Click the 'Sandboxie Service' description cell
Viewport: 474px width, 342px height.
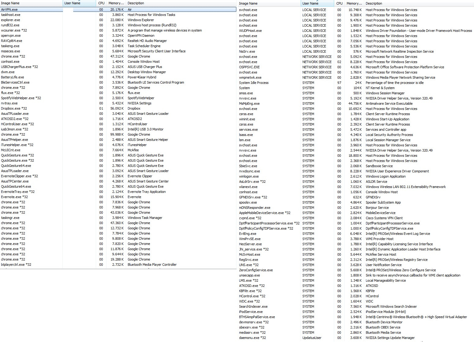click(x=379, y=166)
